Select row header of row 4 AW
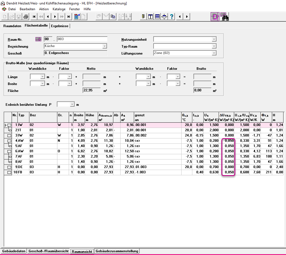Viewport: 286px width, 255px height. 8,141
